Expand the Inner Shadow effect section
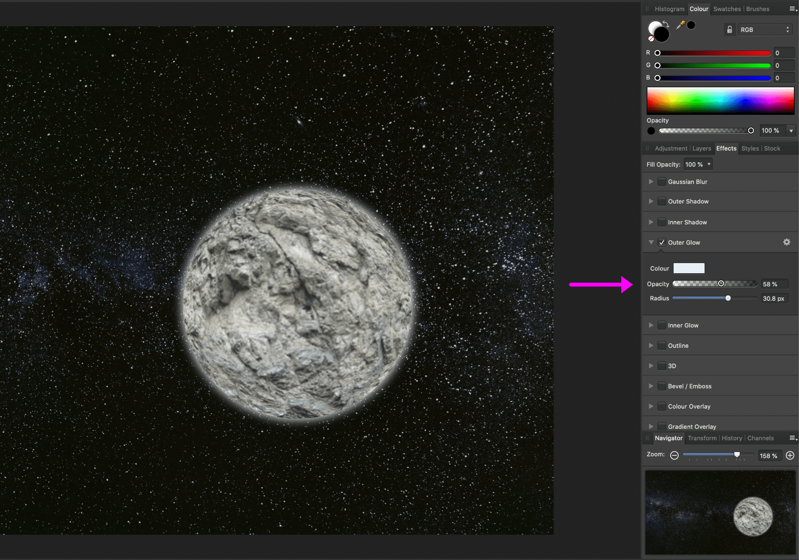The image size is (799, 560). [x=651, y=222]
